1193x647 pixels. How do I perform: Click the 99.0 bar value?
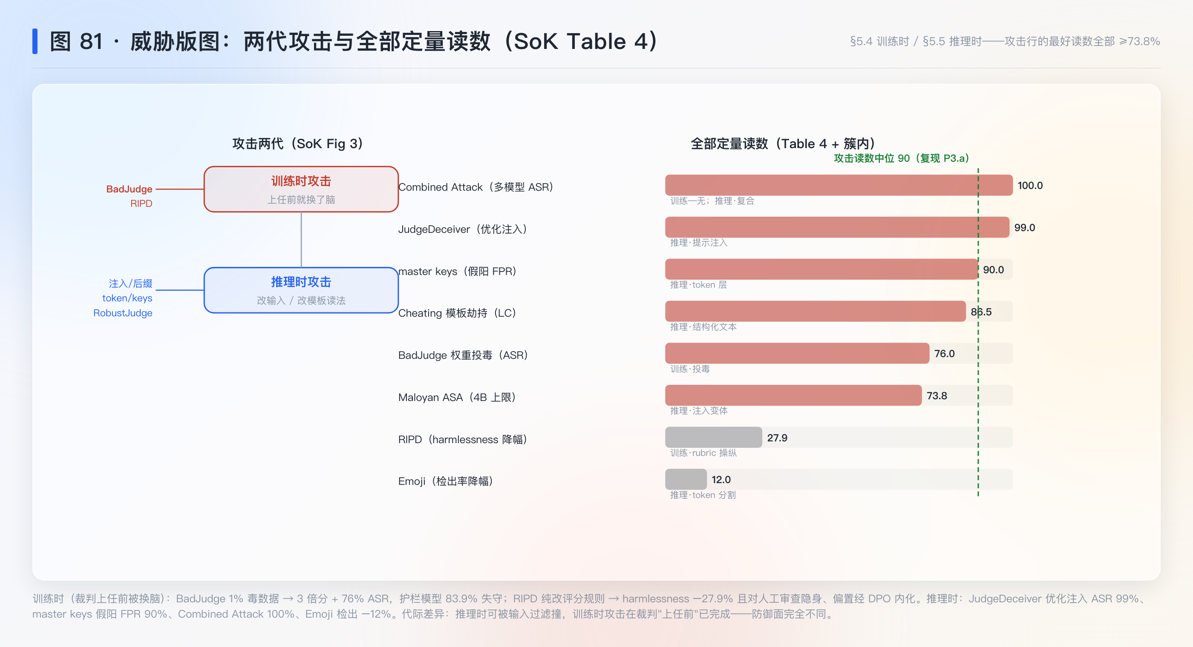(1024, 228)
